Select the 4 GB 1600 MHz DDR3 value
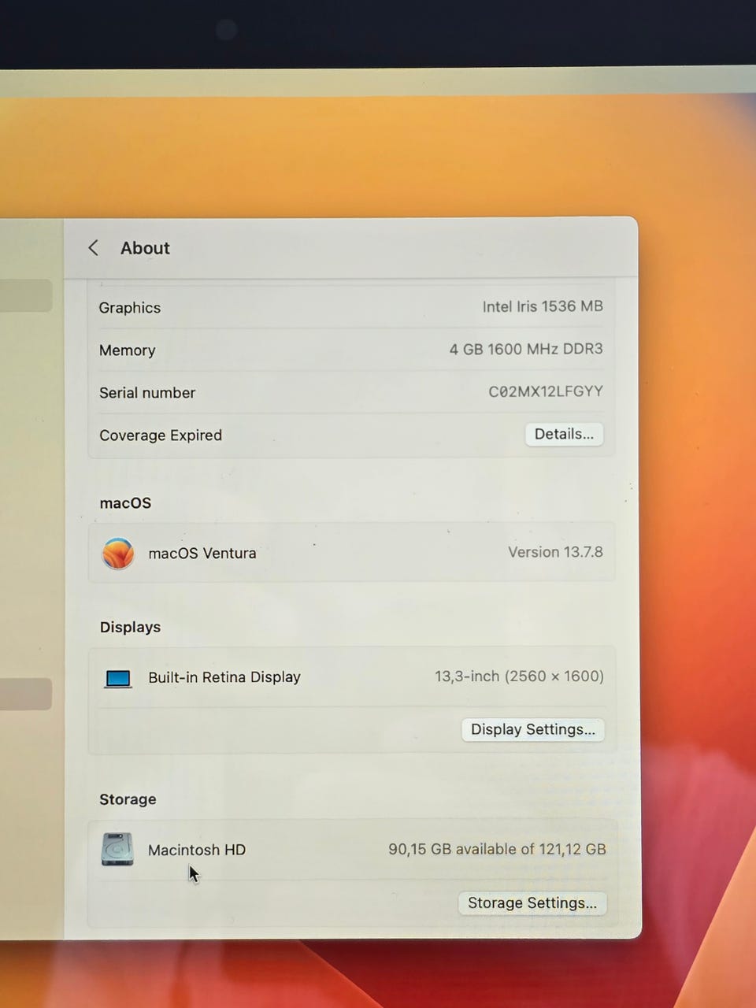Viewport: 756px width, 1008px height. coord(526,349)
